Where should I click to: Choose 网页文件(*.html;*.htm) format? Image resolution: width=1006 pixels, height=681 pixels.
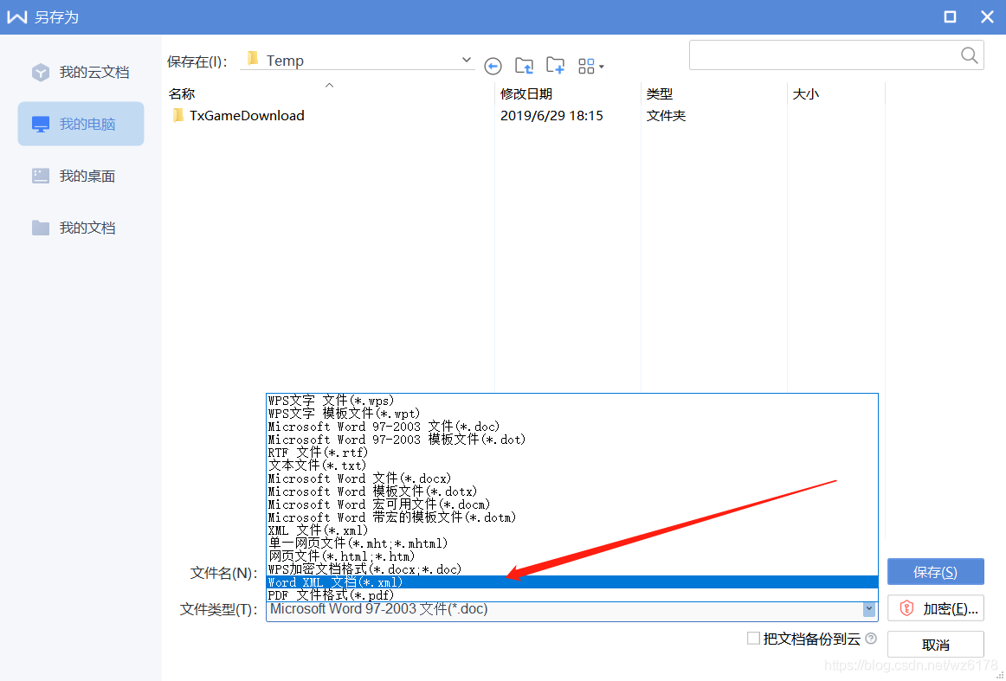click(x=571, y=556)
